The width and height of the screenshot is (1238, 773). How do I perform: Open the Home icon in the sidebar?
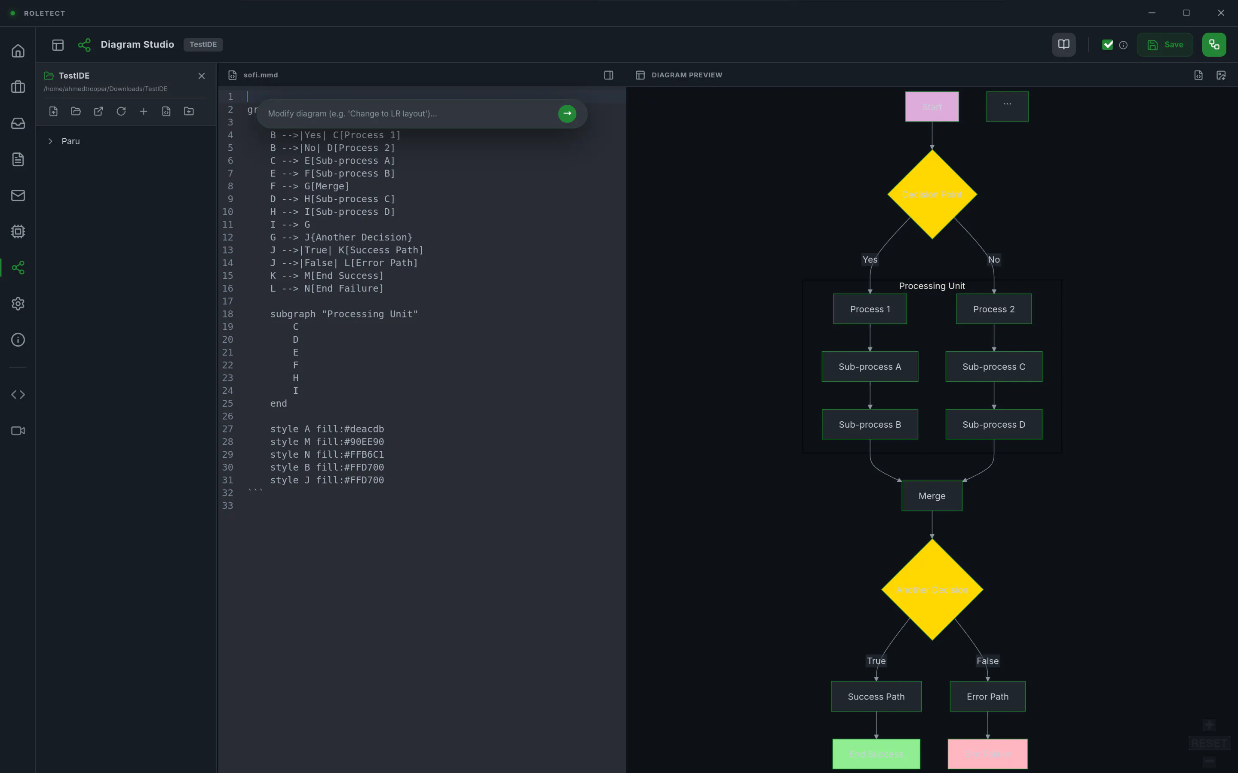(x=18, y=51)
